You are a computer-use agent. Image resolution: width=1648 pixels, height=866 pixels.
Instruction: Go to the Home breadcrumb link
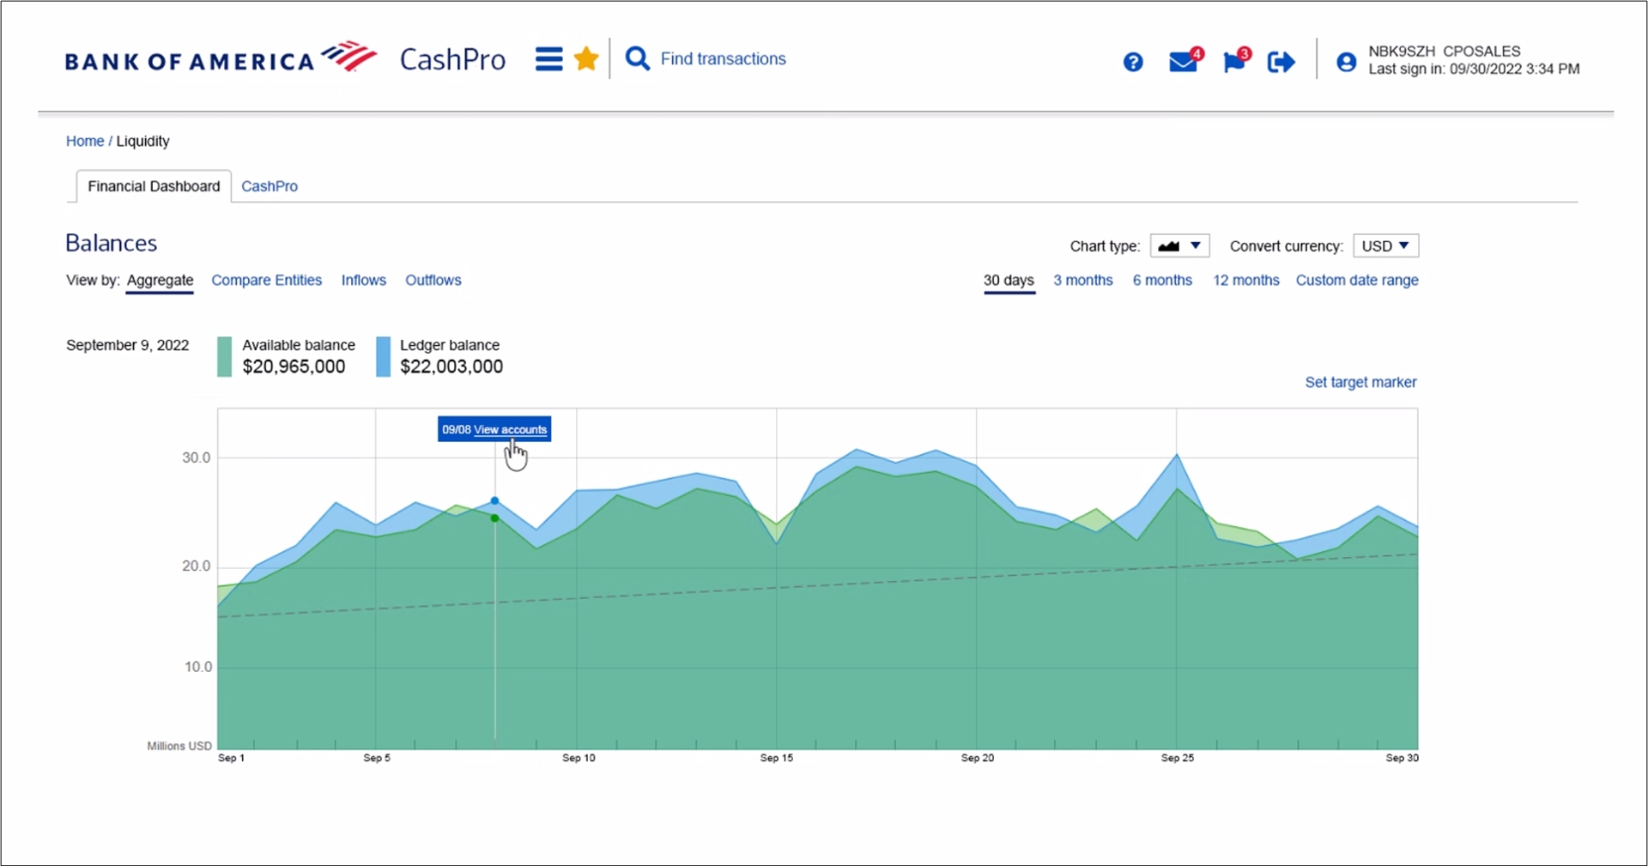85,141
